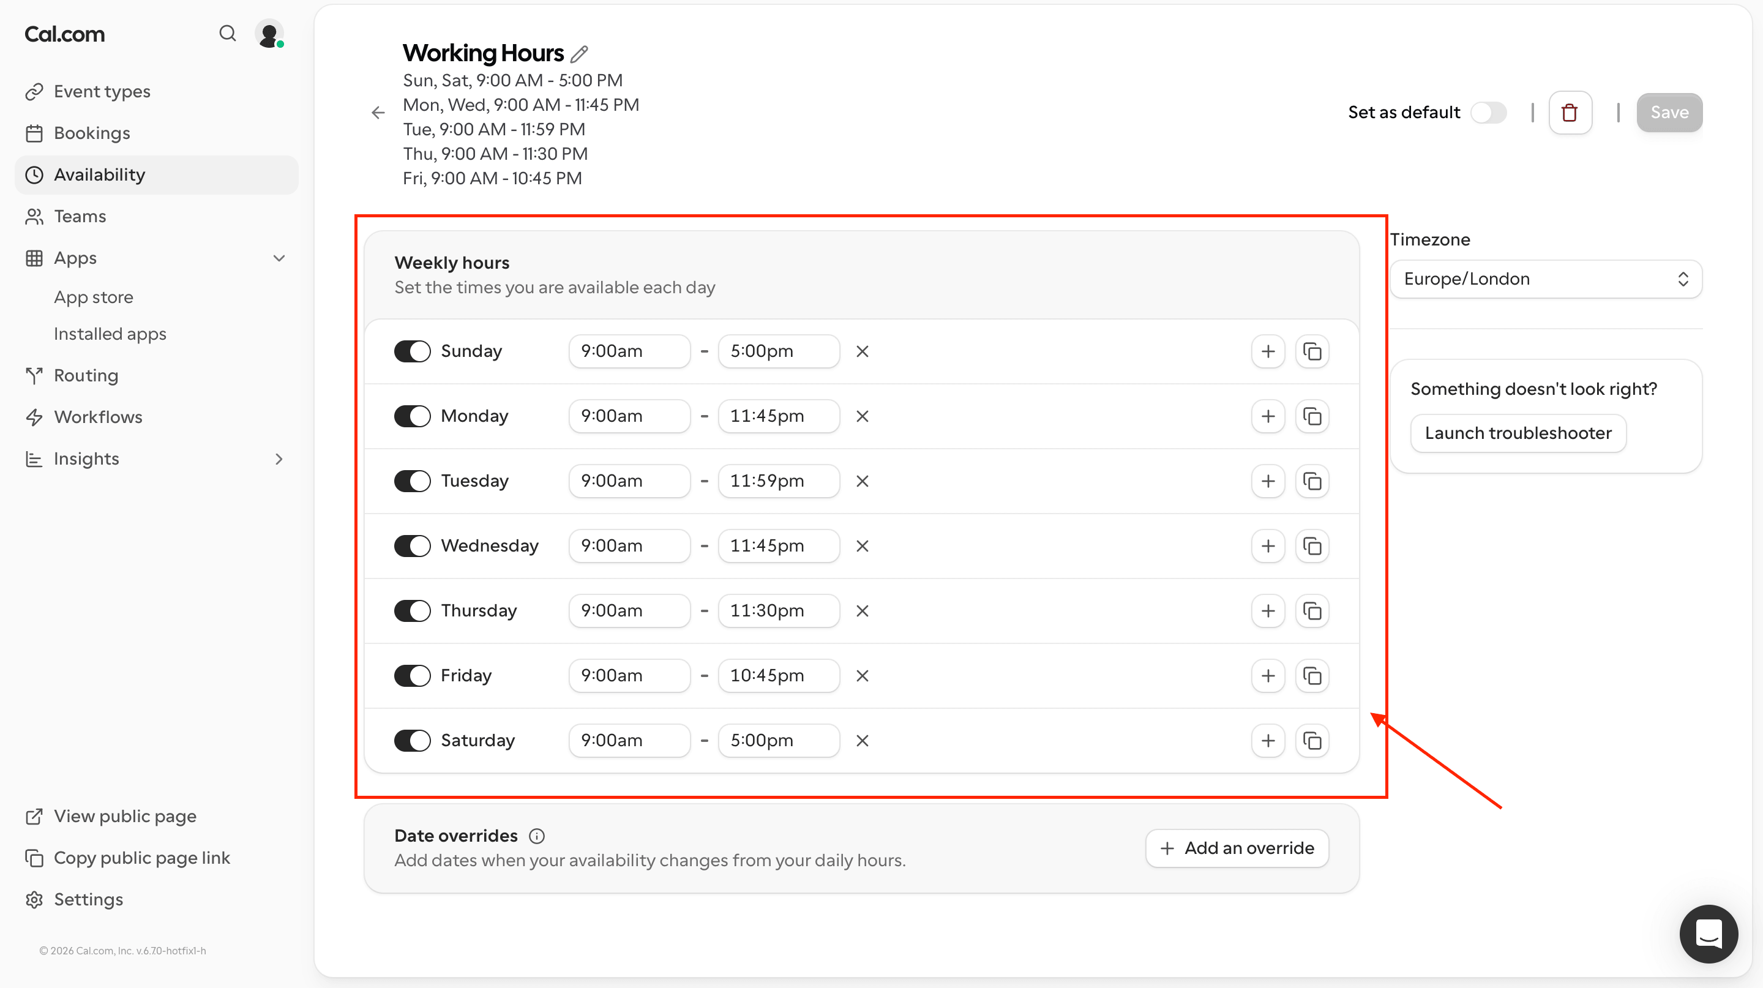Launch troubleshooter button
The height and width of the screenshot is (988, 1763).
click(x=1518, y=433)
